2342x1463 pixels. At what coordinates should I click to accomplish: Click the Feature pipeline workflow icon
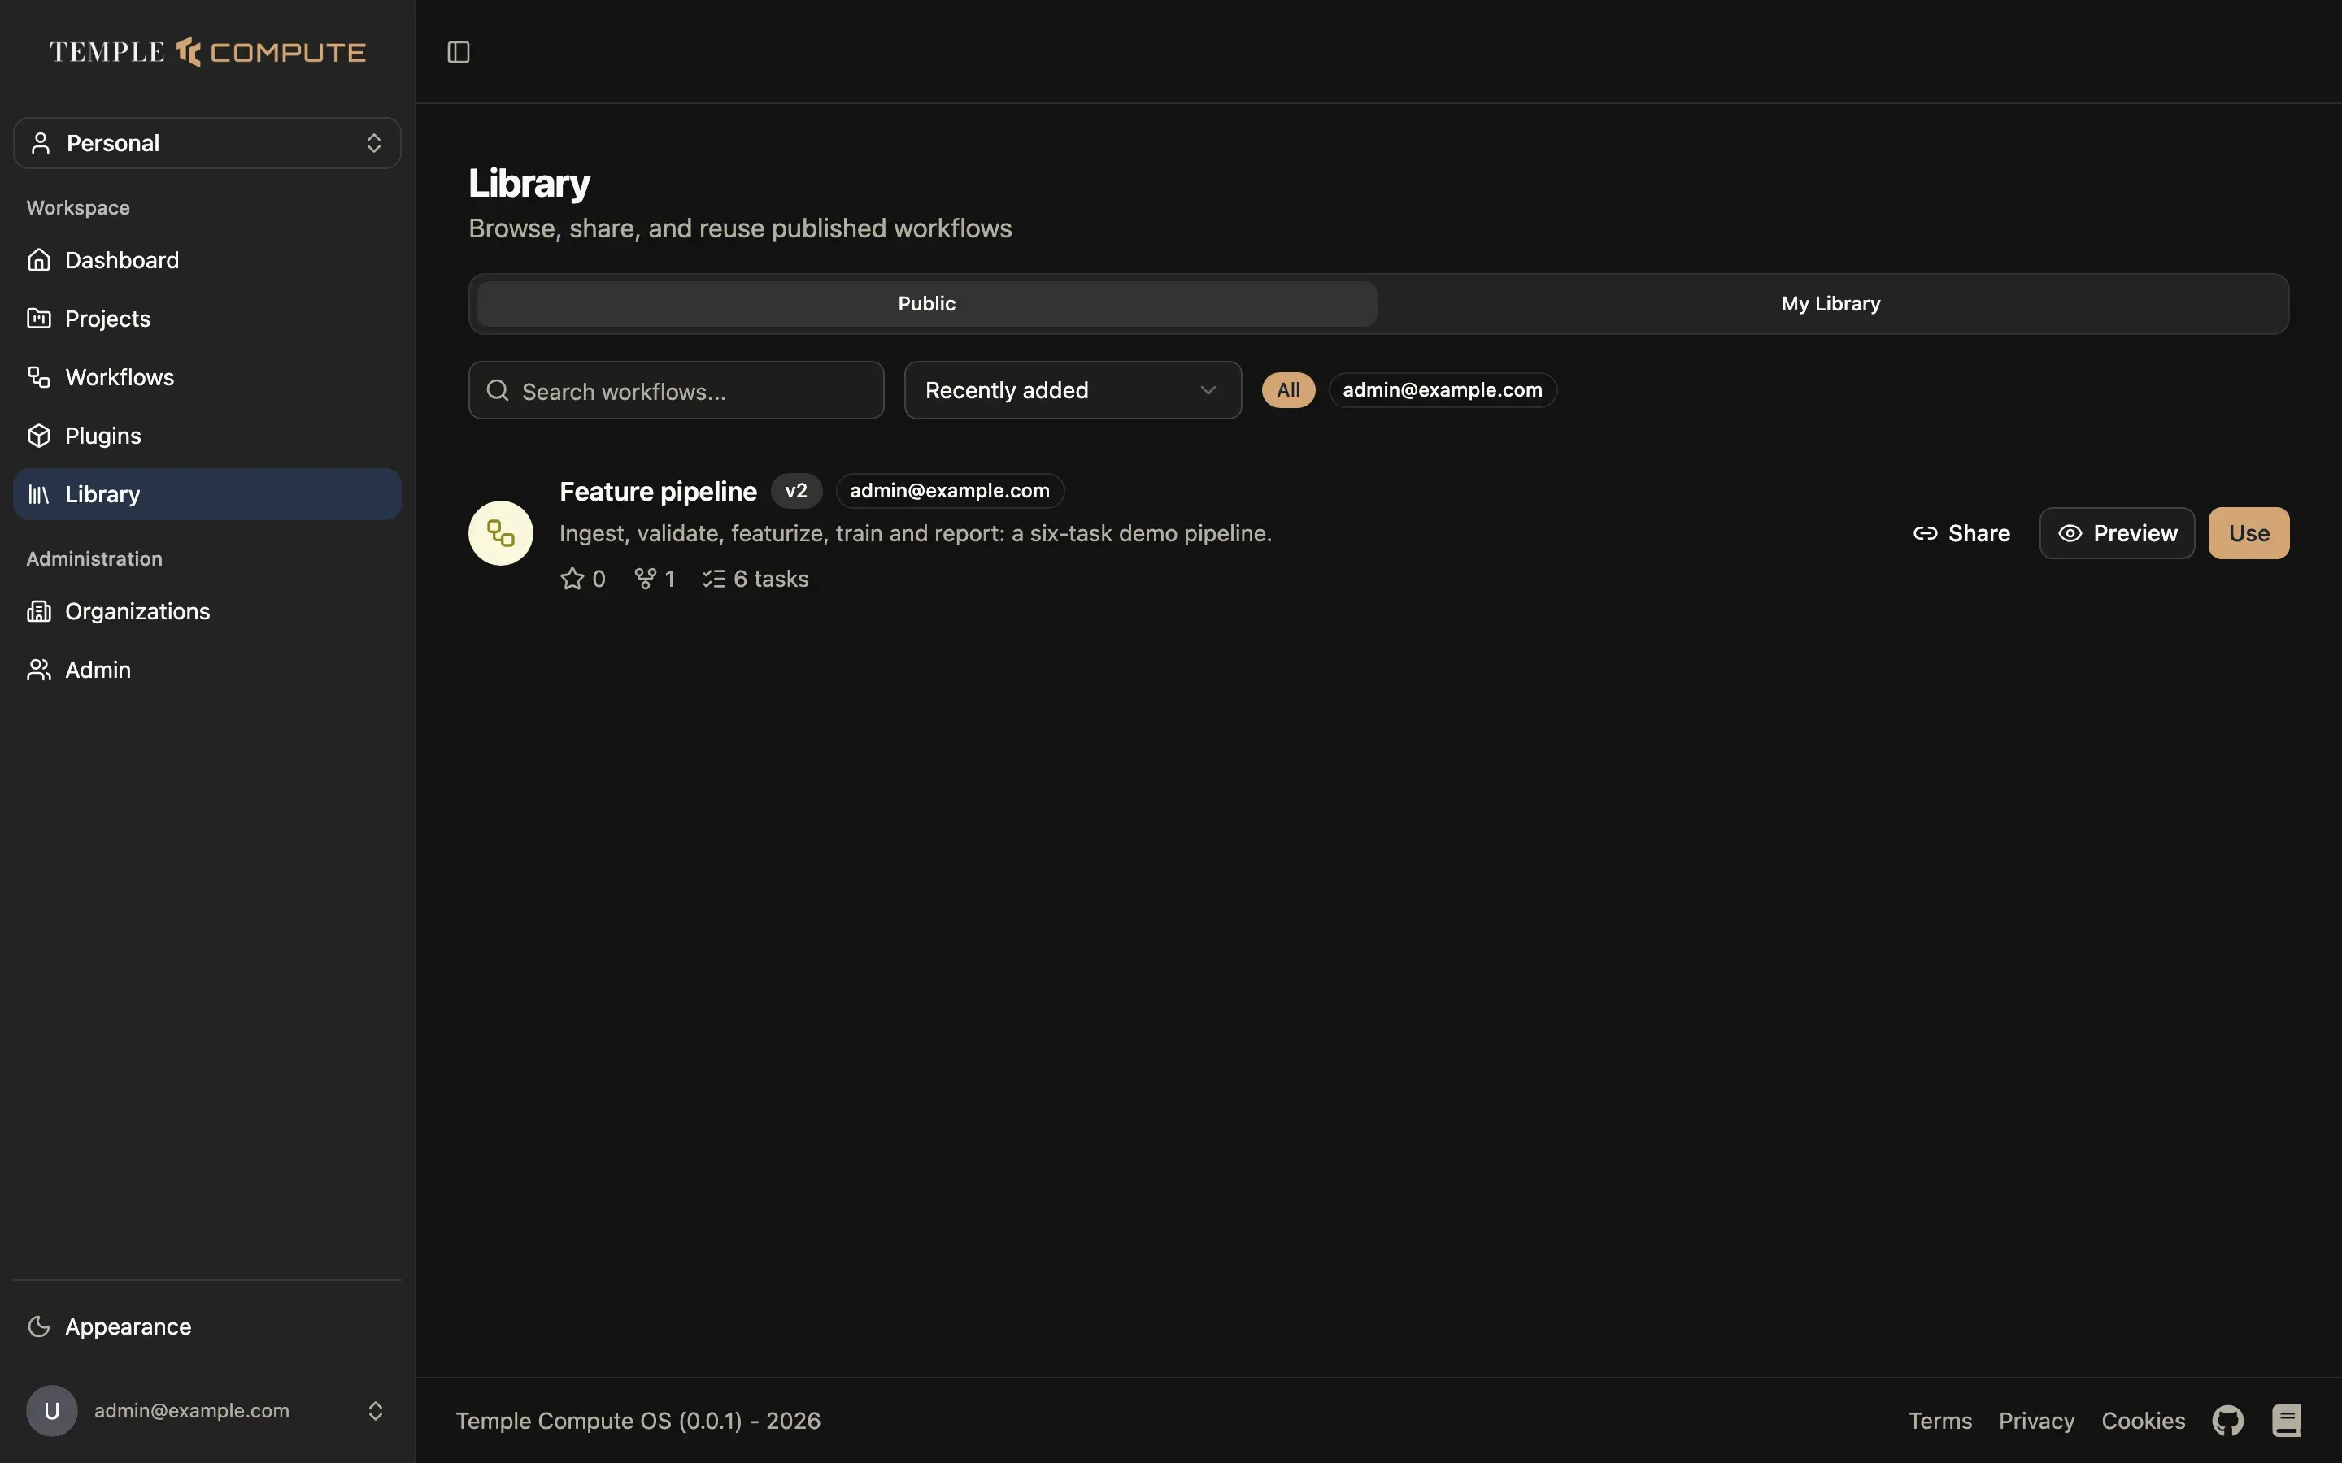pyautogui.click(x=500, y=533)
